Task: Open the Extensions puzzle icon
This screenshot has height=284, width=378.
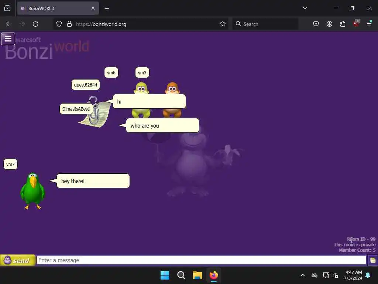Action: point(343,24)
